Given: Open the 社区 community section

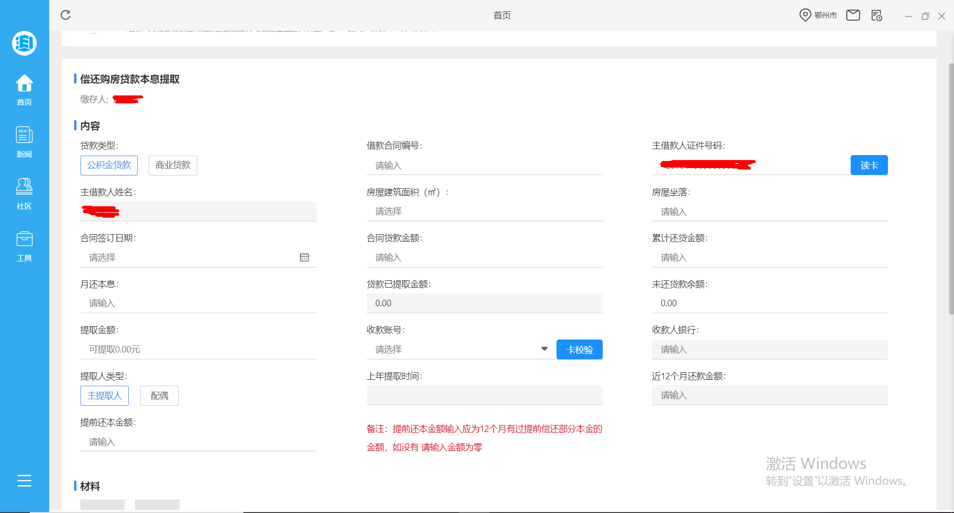Looking at the screenshot, I should [24, 193].
